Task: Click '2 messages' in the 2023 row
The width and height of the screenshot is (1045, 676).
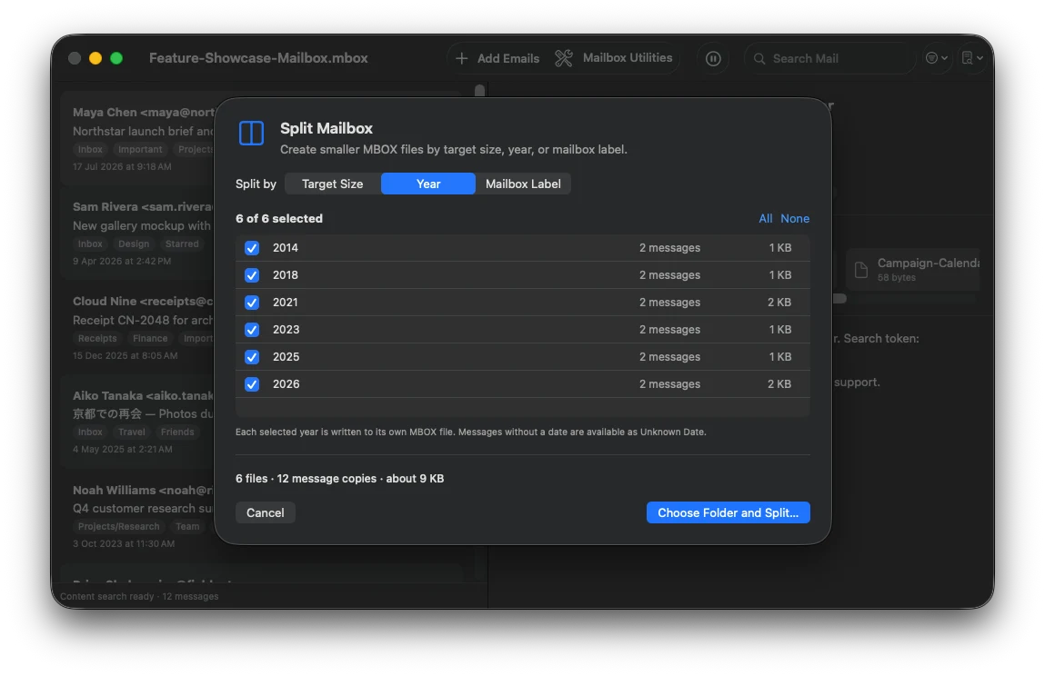Action: pos(669,330)
